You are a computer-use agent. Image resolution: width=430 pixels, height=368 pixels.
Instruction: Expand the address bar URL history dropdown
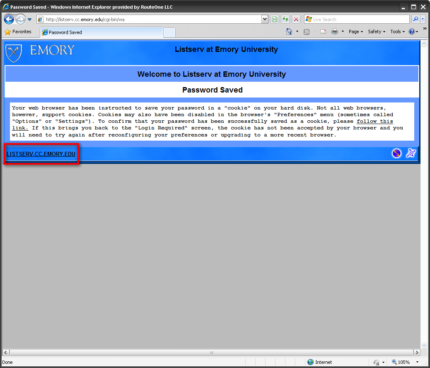[x=265, y=19]
